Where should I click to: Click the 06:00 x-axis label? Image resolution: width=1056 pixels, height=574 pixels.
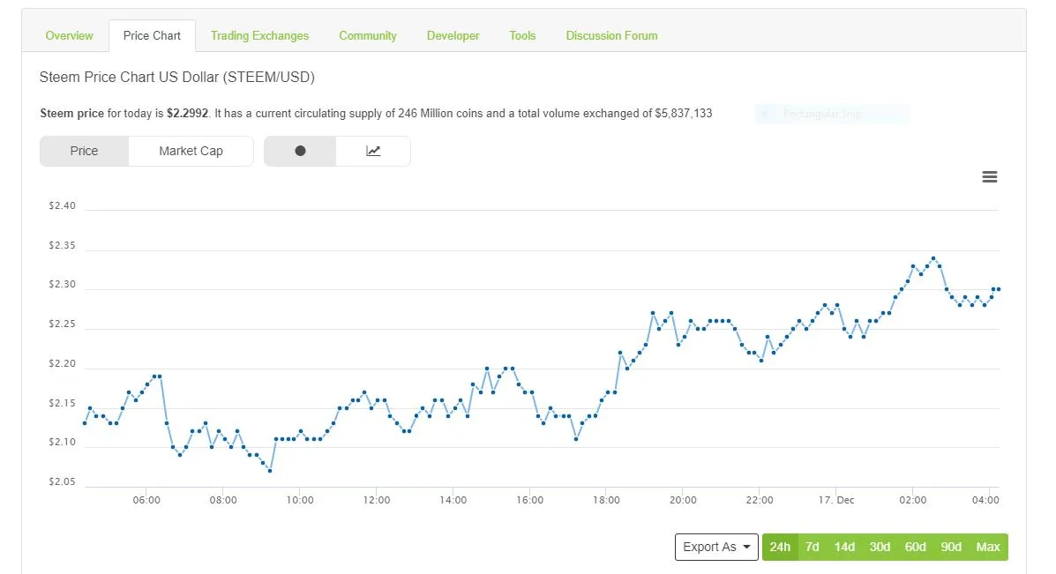pyautogui.click(x=146, y=500)
